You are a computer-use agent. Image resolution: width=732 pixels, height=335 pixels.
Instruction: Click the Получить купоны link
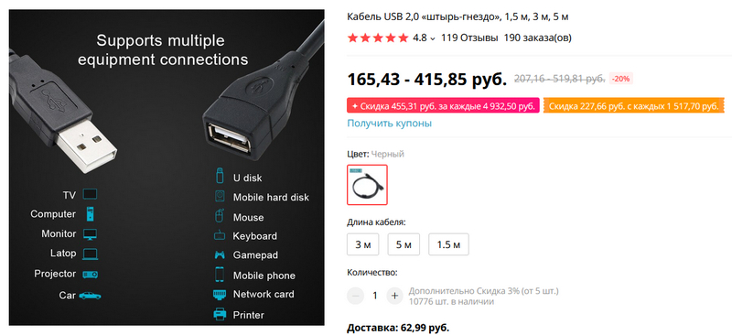[x=390, y=124]
